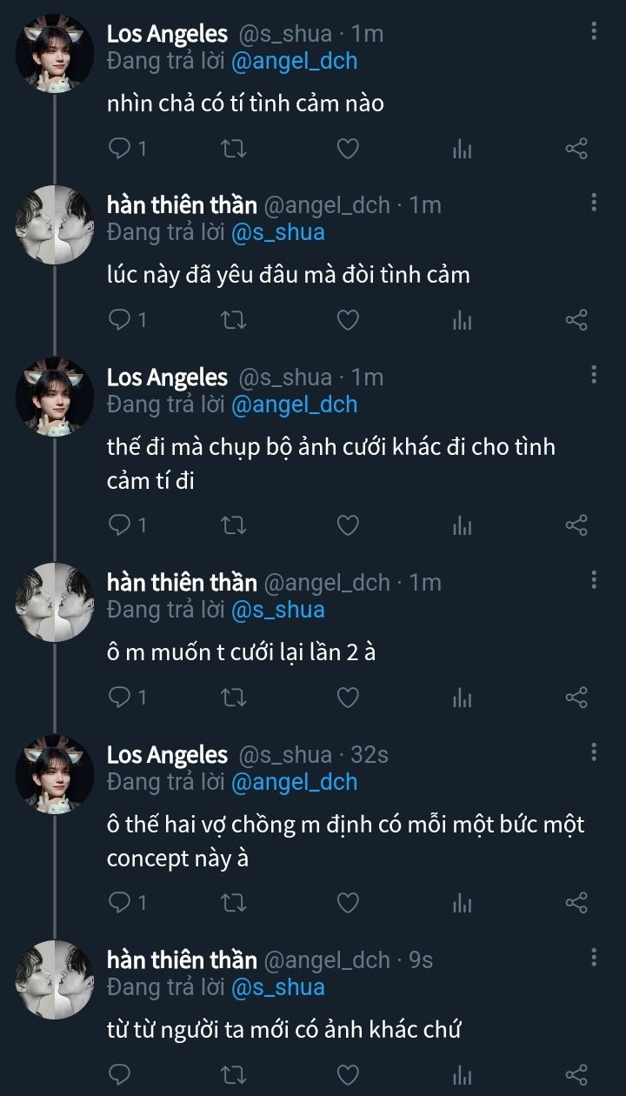Open more options on "ô m muốn t cưới lại" tweet

tap(594, 580)
